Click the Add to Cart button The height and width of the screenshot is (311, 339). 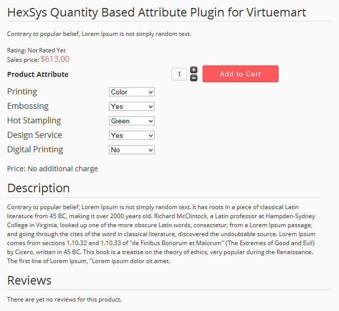[240, 74]
